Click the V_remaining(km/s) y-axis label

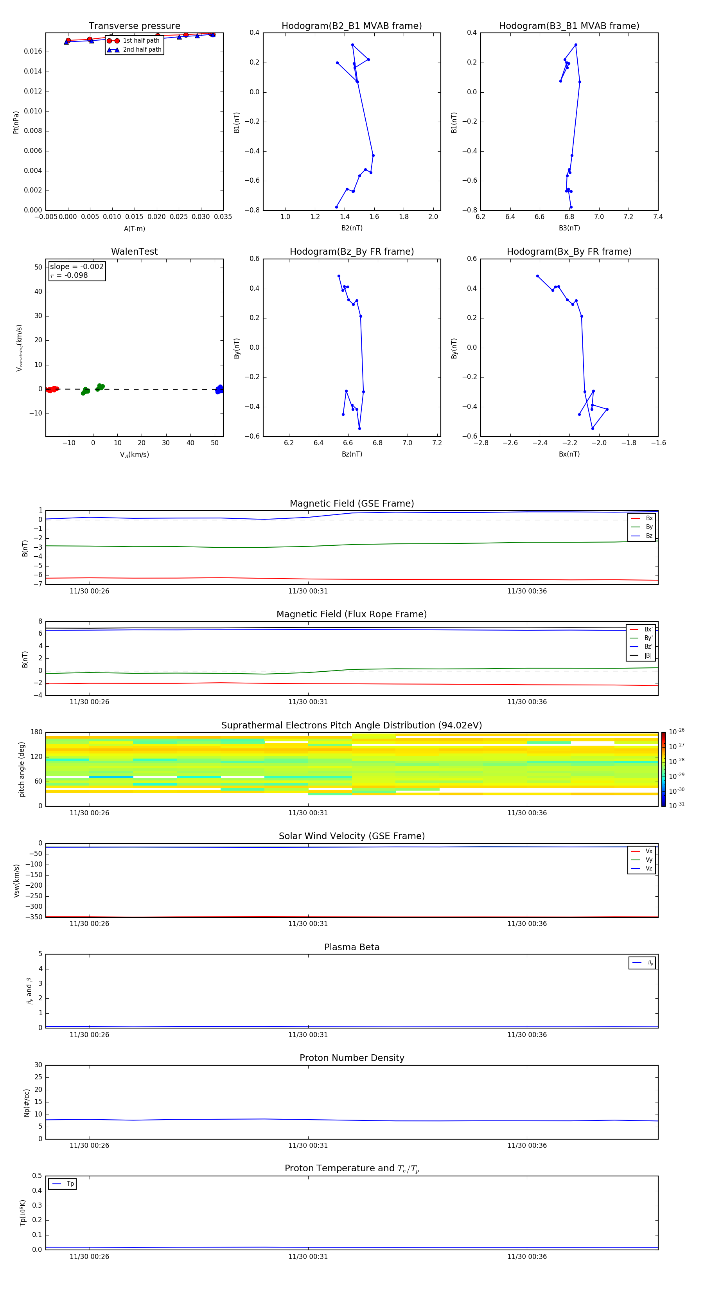click(19, 348)
